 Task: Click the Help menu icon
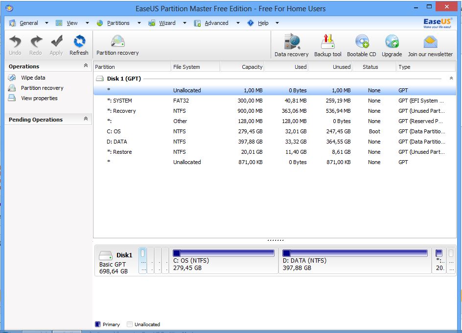point(251,23)
